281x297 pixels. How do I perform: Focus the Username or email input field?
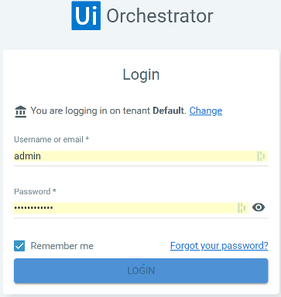click(141, 156)
